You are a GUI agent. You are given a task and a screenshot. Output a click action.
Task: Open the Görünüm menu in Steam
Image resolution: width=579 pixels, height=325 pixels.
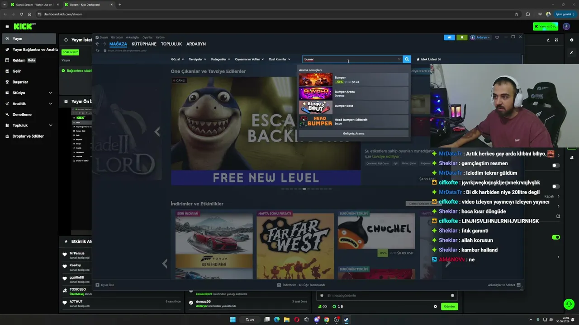point(117,37)
